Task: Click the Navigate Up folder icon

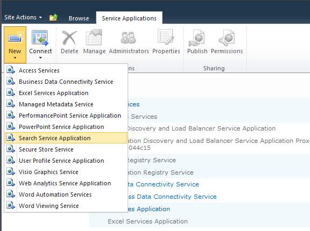Action: [x=54, y=17]
